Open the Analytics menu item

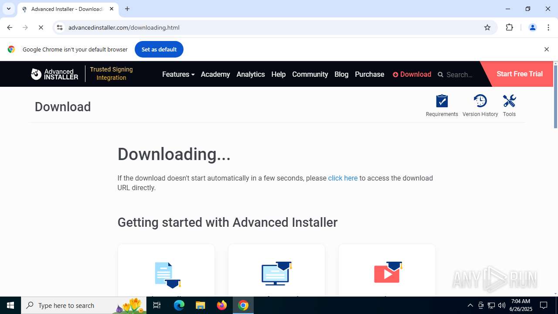click(251, 74)
